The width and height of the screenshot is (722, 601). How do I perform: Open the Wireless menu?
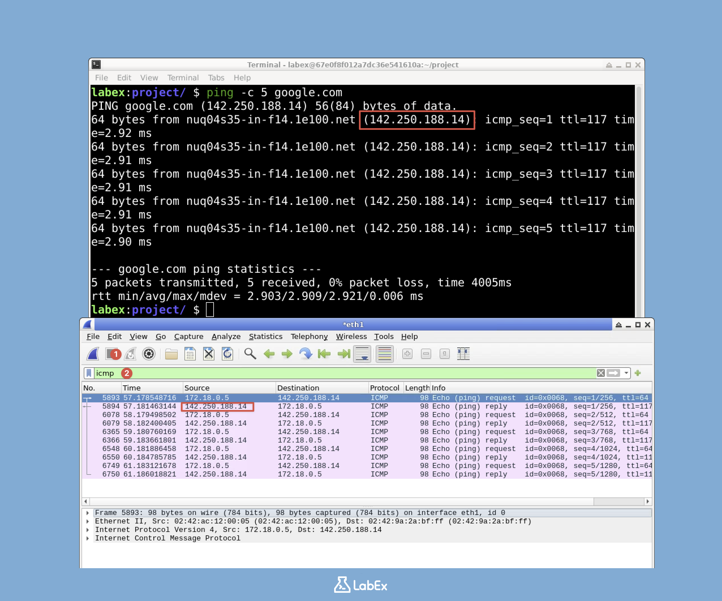click(351, 336)
